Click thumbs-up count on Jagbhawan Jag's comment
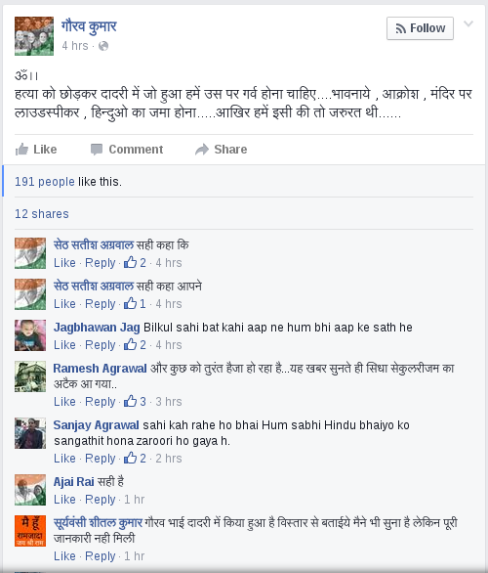This screenshot has height=573, width=488. [135, 344]
